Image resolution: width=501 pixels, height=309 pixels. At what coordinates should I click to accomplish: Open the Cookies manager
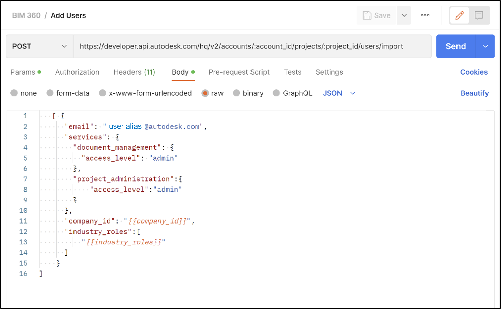point(474,72)
